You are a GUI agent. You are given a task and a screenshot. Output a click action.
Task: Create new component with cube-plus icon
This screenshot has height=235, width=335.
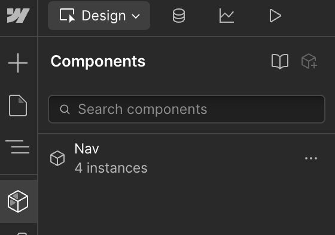[309, 61]
